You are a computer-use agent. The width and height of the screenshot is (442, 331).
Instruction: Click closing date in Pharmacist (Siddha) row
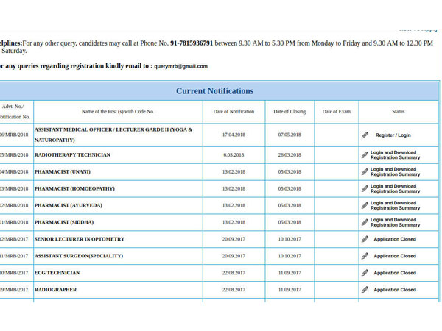click(290, 222)
